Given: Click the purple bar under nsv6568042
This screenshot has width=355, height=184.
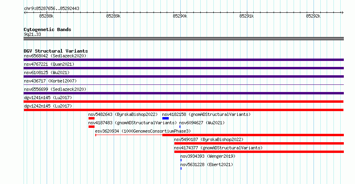Looking at the screenshot, I should point(183,60).
